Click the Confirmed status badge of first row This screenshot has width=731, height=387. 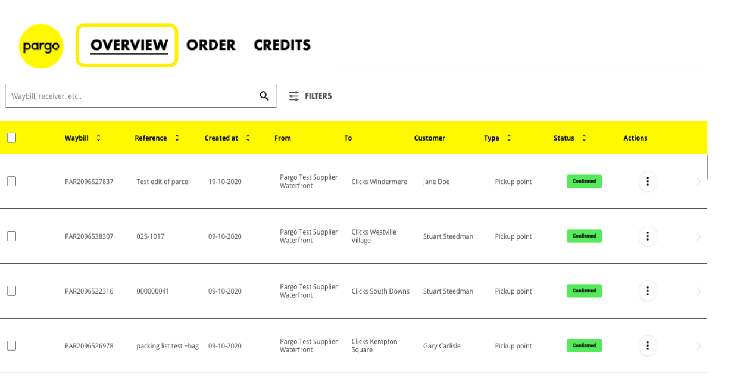pos(584,182)
